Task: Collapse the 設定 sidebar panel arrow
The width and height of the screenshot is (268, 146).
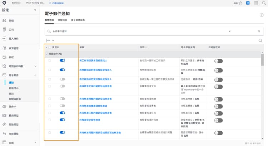Action: [x=35, y=10]
